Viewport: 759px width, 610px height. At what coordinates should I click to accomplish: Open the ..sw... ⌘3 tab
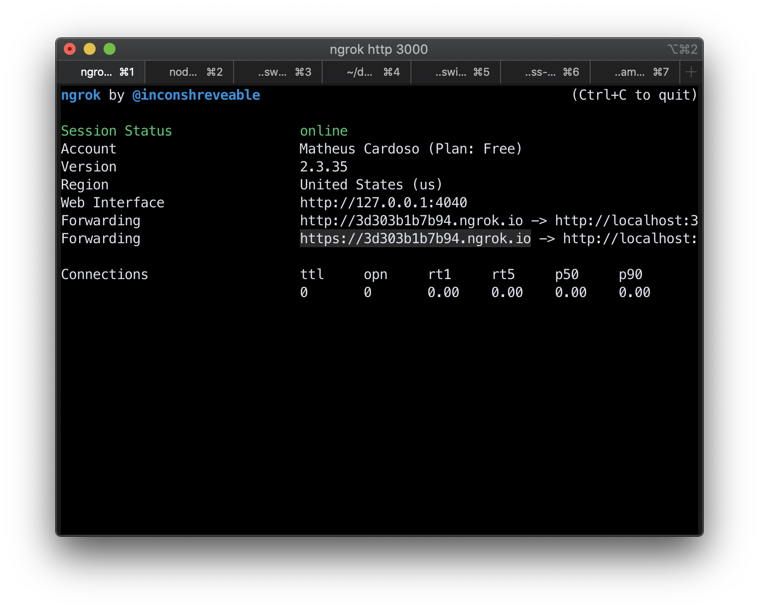tap(278, 72)
